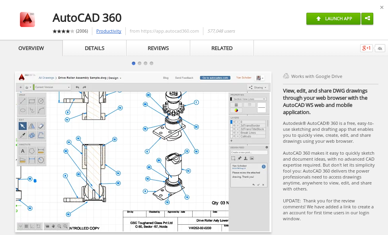Pick the Eraser tool in Edit panel

tap(41, 126)
